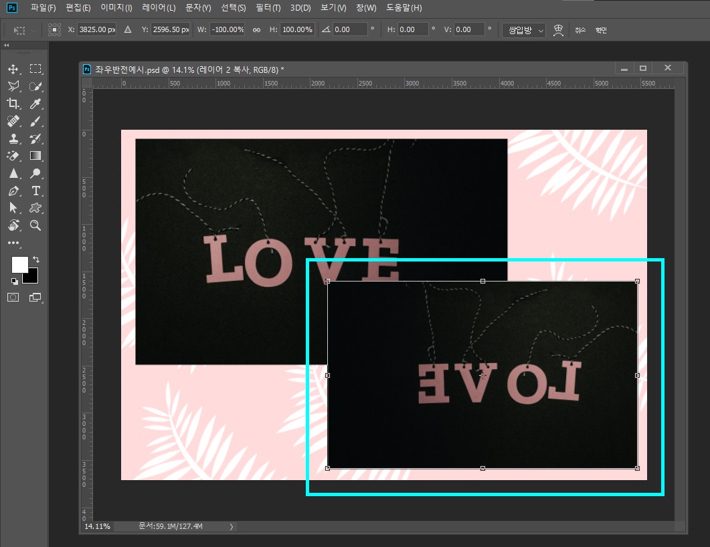Viewport: 710px width, 547px height.
Task: Click the vertical skew V field
Action: tap(469, 29)
